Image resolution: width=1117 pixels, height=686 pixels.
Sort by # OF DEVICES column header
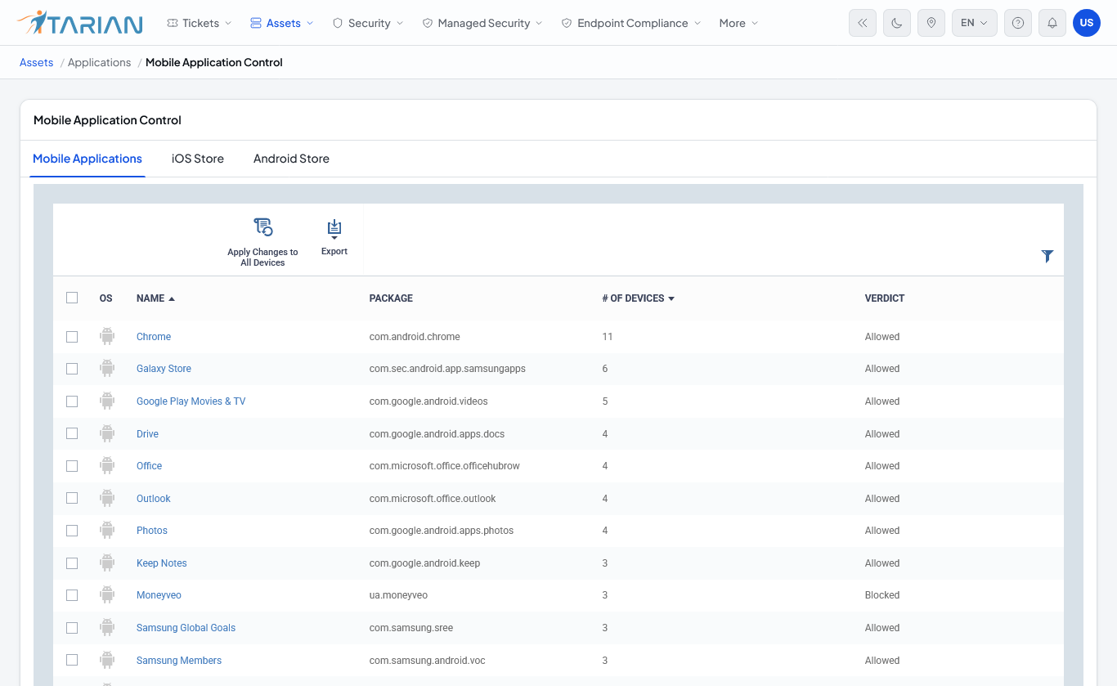[x=638, y=298]
